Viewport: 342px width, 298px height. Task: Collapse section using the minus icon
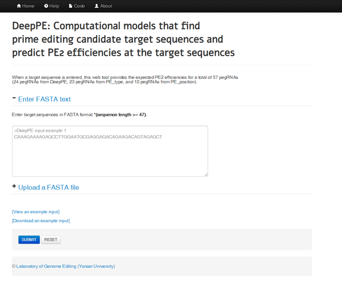click(x=14, y=98)
